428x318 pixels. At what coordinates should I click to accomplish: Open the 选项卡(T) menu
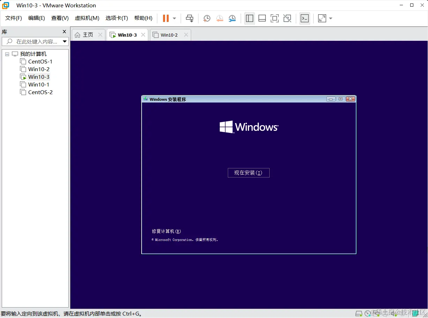pos(117,18)
